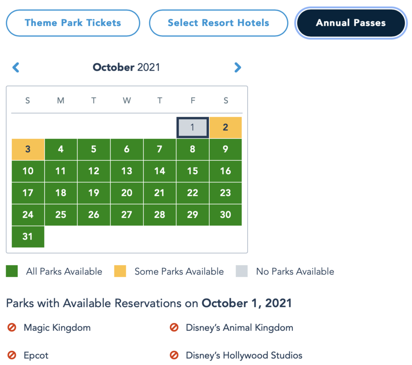This screenshot has height=365, width=412.
Task: Click the October 2021 month heading
Action: coord(126,67)
